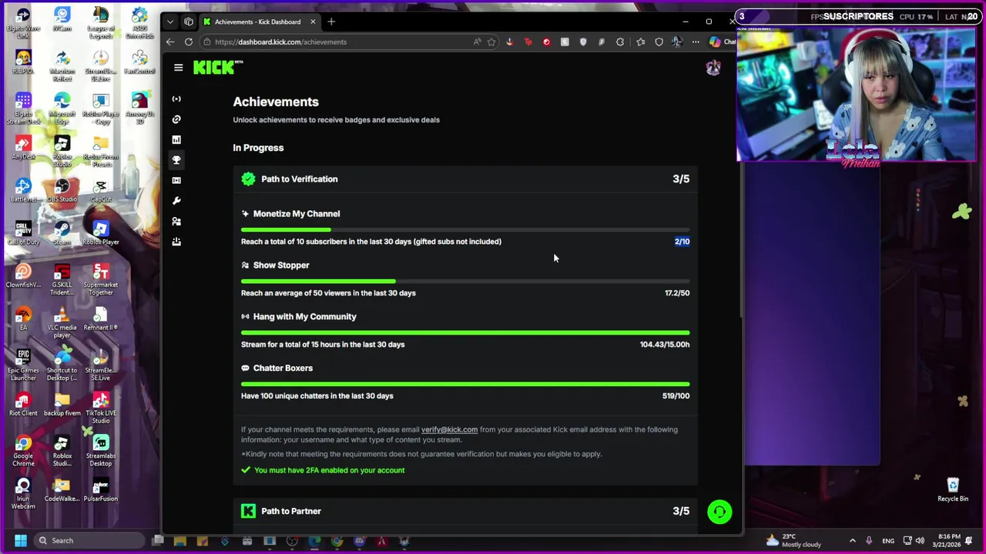Favorite this page with star icon

(491, 42)
